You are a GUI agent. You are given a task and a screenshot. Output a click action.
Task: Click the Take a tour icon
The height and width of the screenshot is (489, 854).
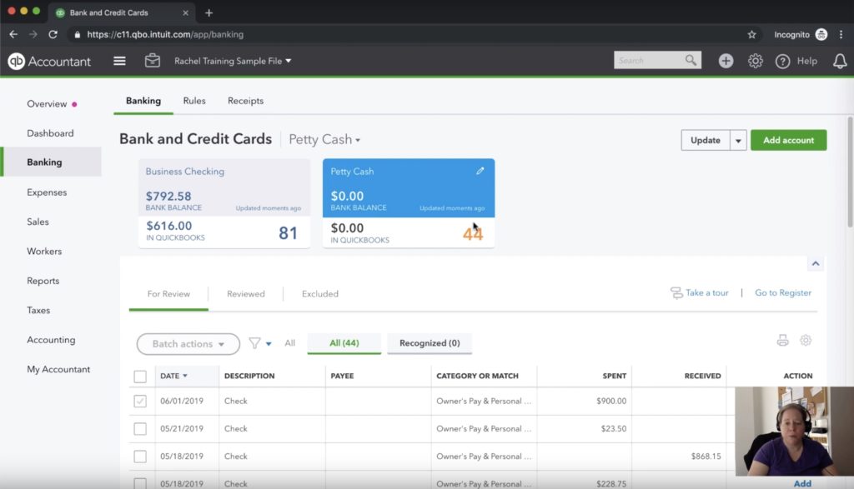pos(676,292)
